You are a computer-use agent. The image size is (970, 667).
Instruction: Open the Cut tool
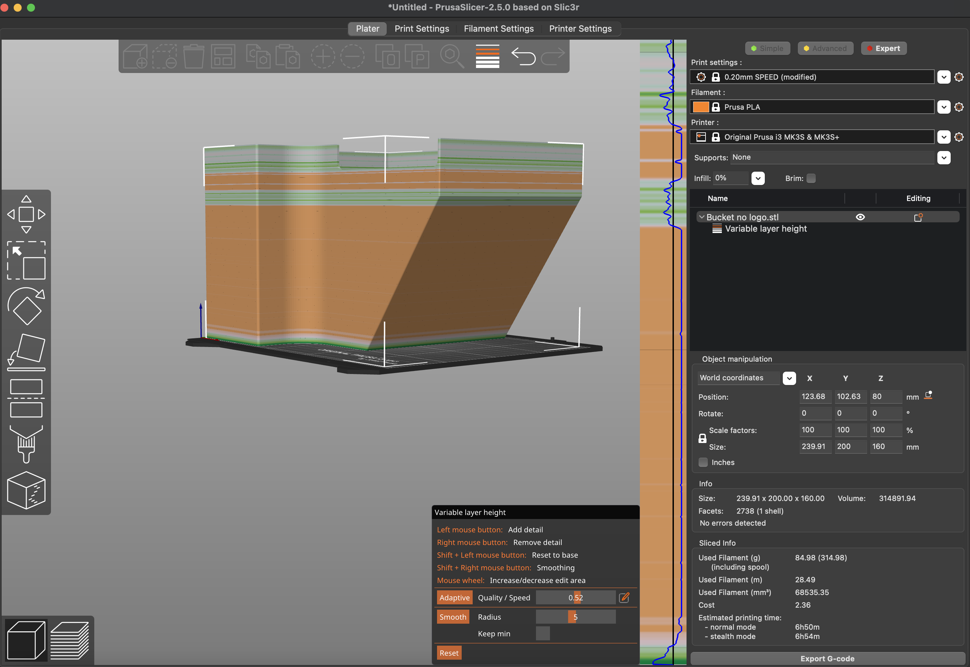(26, 398)
